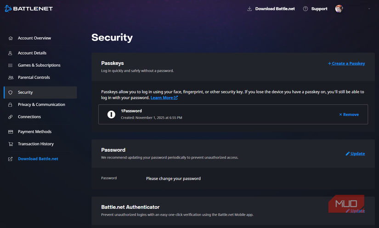Open the user avatar profile picture
This screenshot has height=228, width=379.
[x=339, y=9]
